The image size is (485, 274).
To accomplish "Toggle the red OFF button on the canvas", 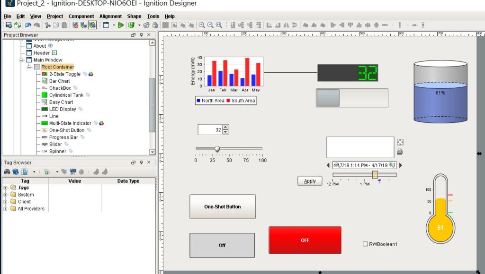I will pos(305,240).
